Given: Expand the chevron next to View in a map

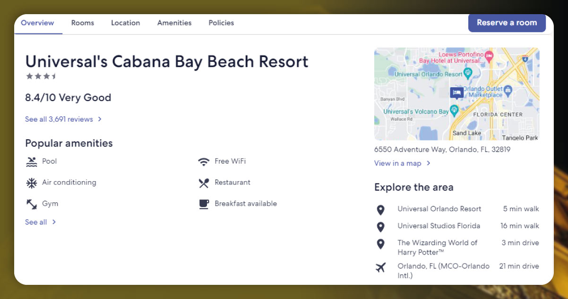Looking at the screenshot, I should tap(428, 163).
